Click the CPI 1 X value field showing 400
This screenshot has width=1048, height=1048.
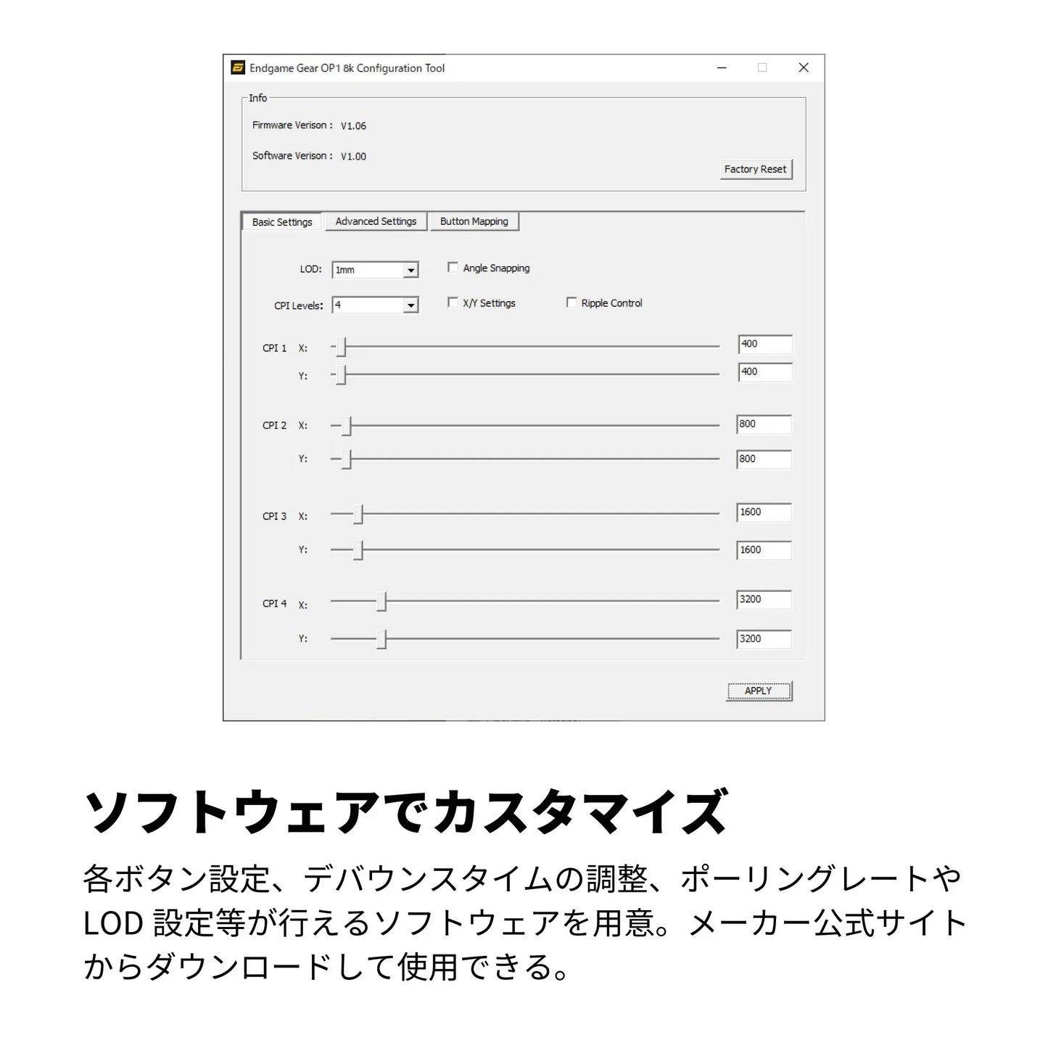[x=764, y=344]
